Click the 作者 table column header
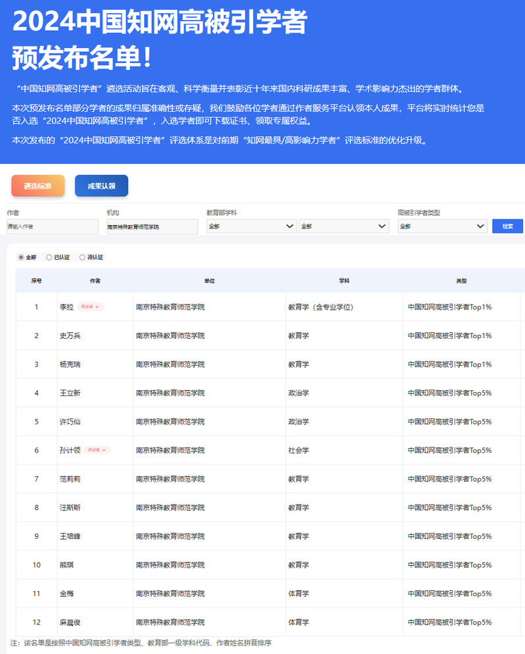525x654 pixels. [95, 281]
